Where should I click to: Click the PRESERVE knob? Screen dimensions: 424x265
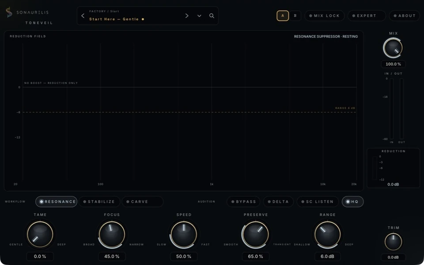pyautogui.click(x=255, y=235)
